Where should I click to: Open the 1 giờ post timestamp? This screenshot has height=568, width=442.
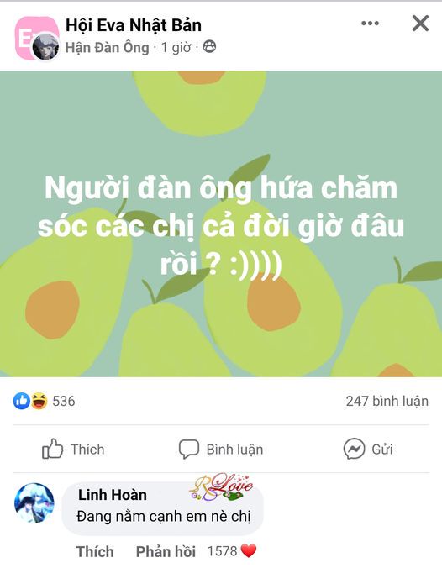coord(176,47)
